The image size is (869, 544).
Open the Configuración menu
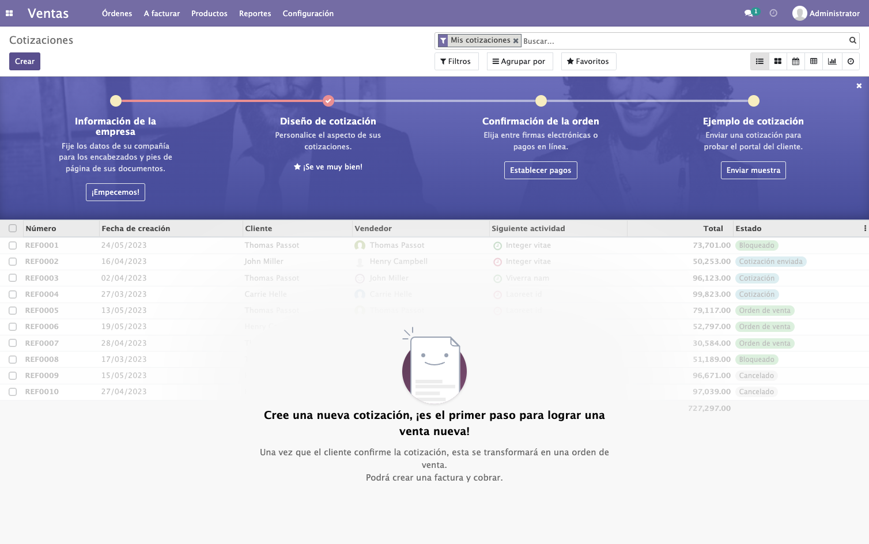[x=308, y=13]
